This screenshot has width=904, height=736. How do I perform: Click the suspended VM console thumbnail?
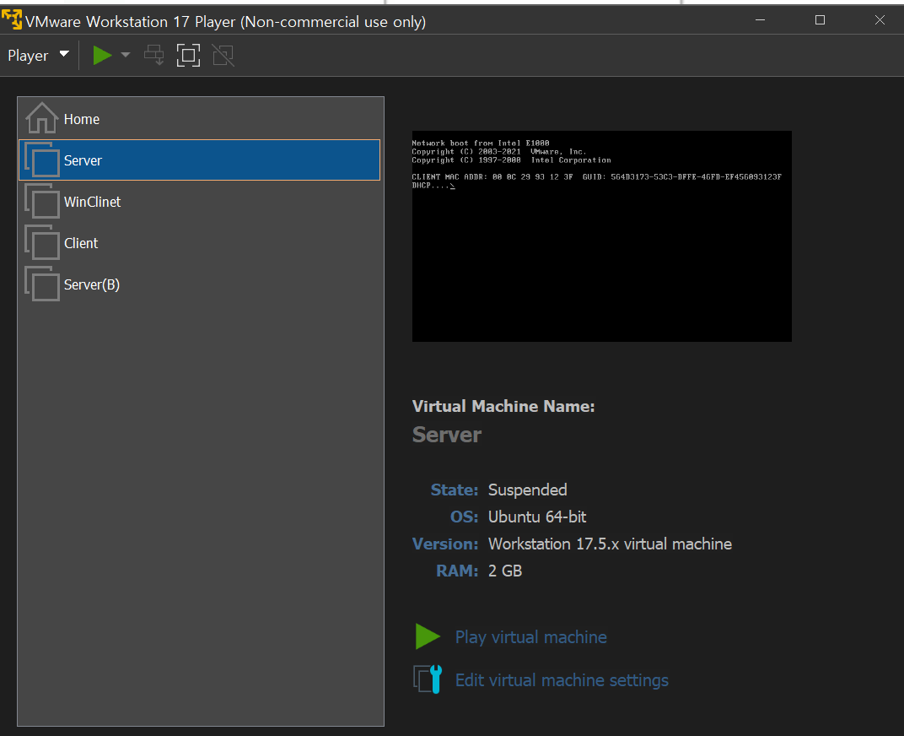[x=602, y=236]
